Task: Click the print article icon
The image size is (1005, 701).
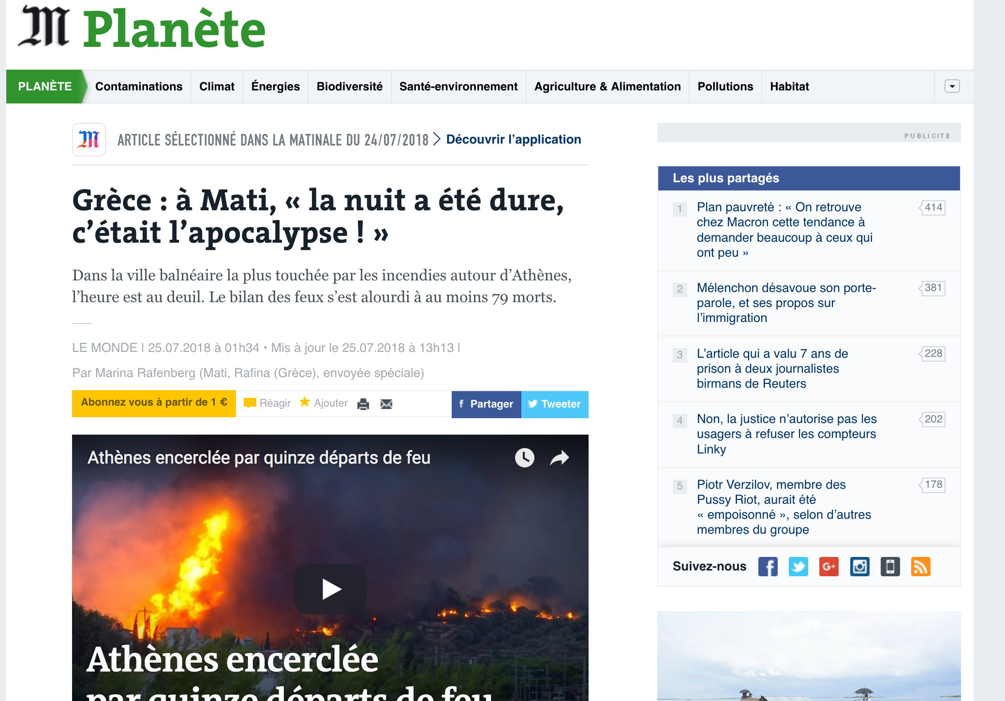Action: 363,404
